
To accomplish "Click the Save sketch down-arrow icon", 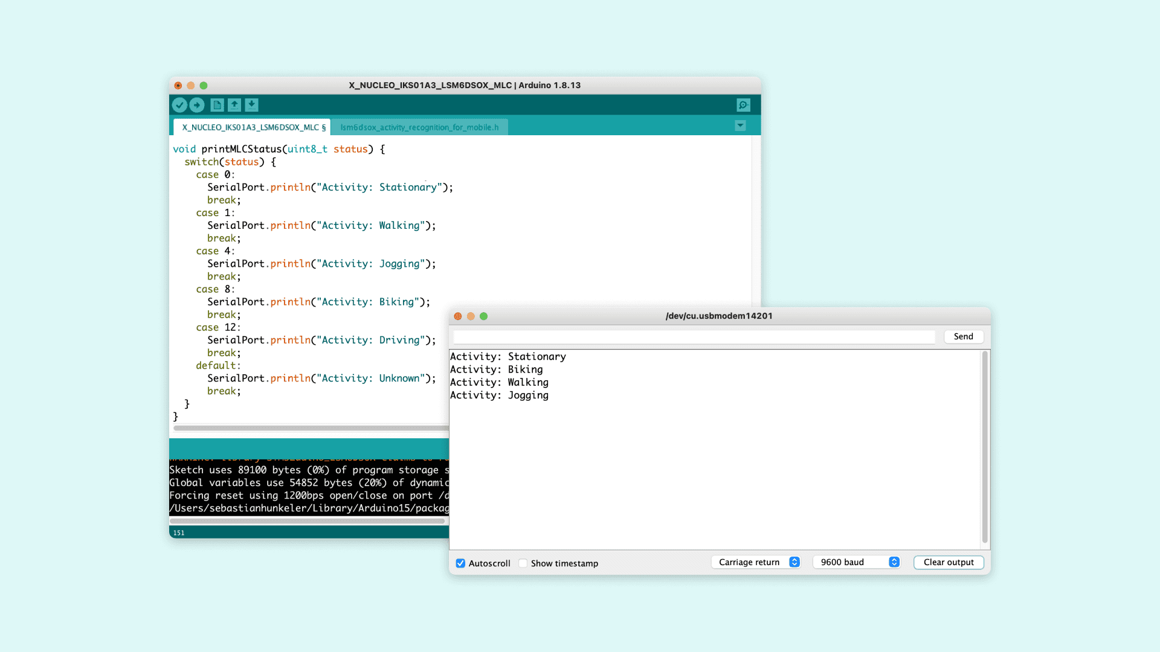I will 252,105.
